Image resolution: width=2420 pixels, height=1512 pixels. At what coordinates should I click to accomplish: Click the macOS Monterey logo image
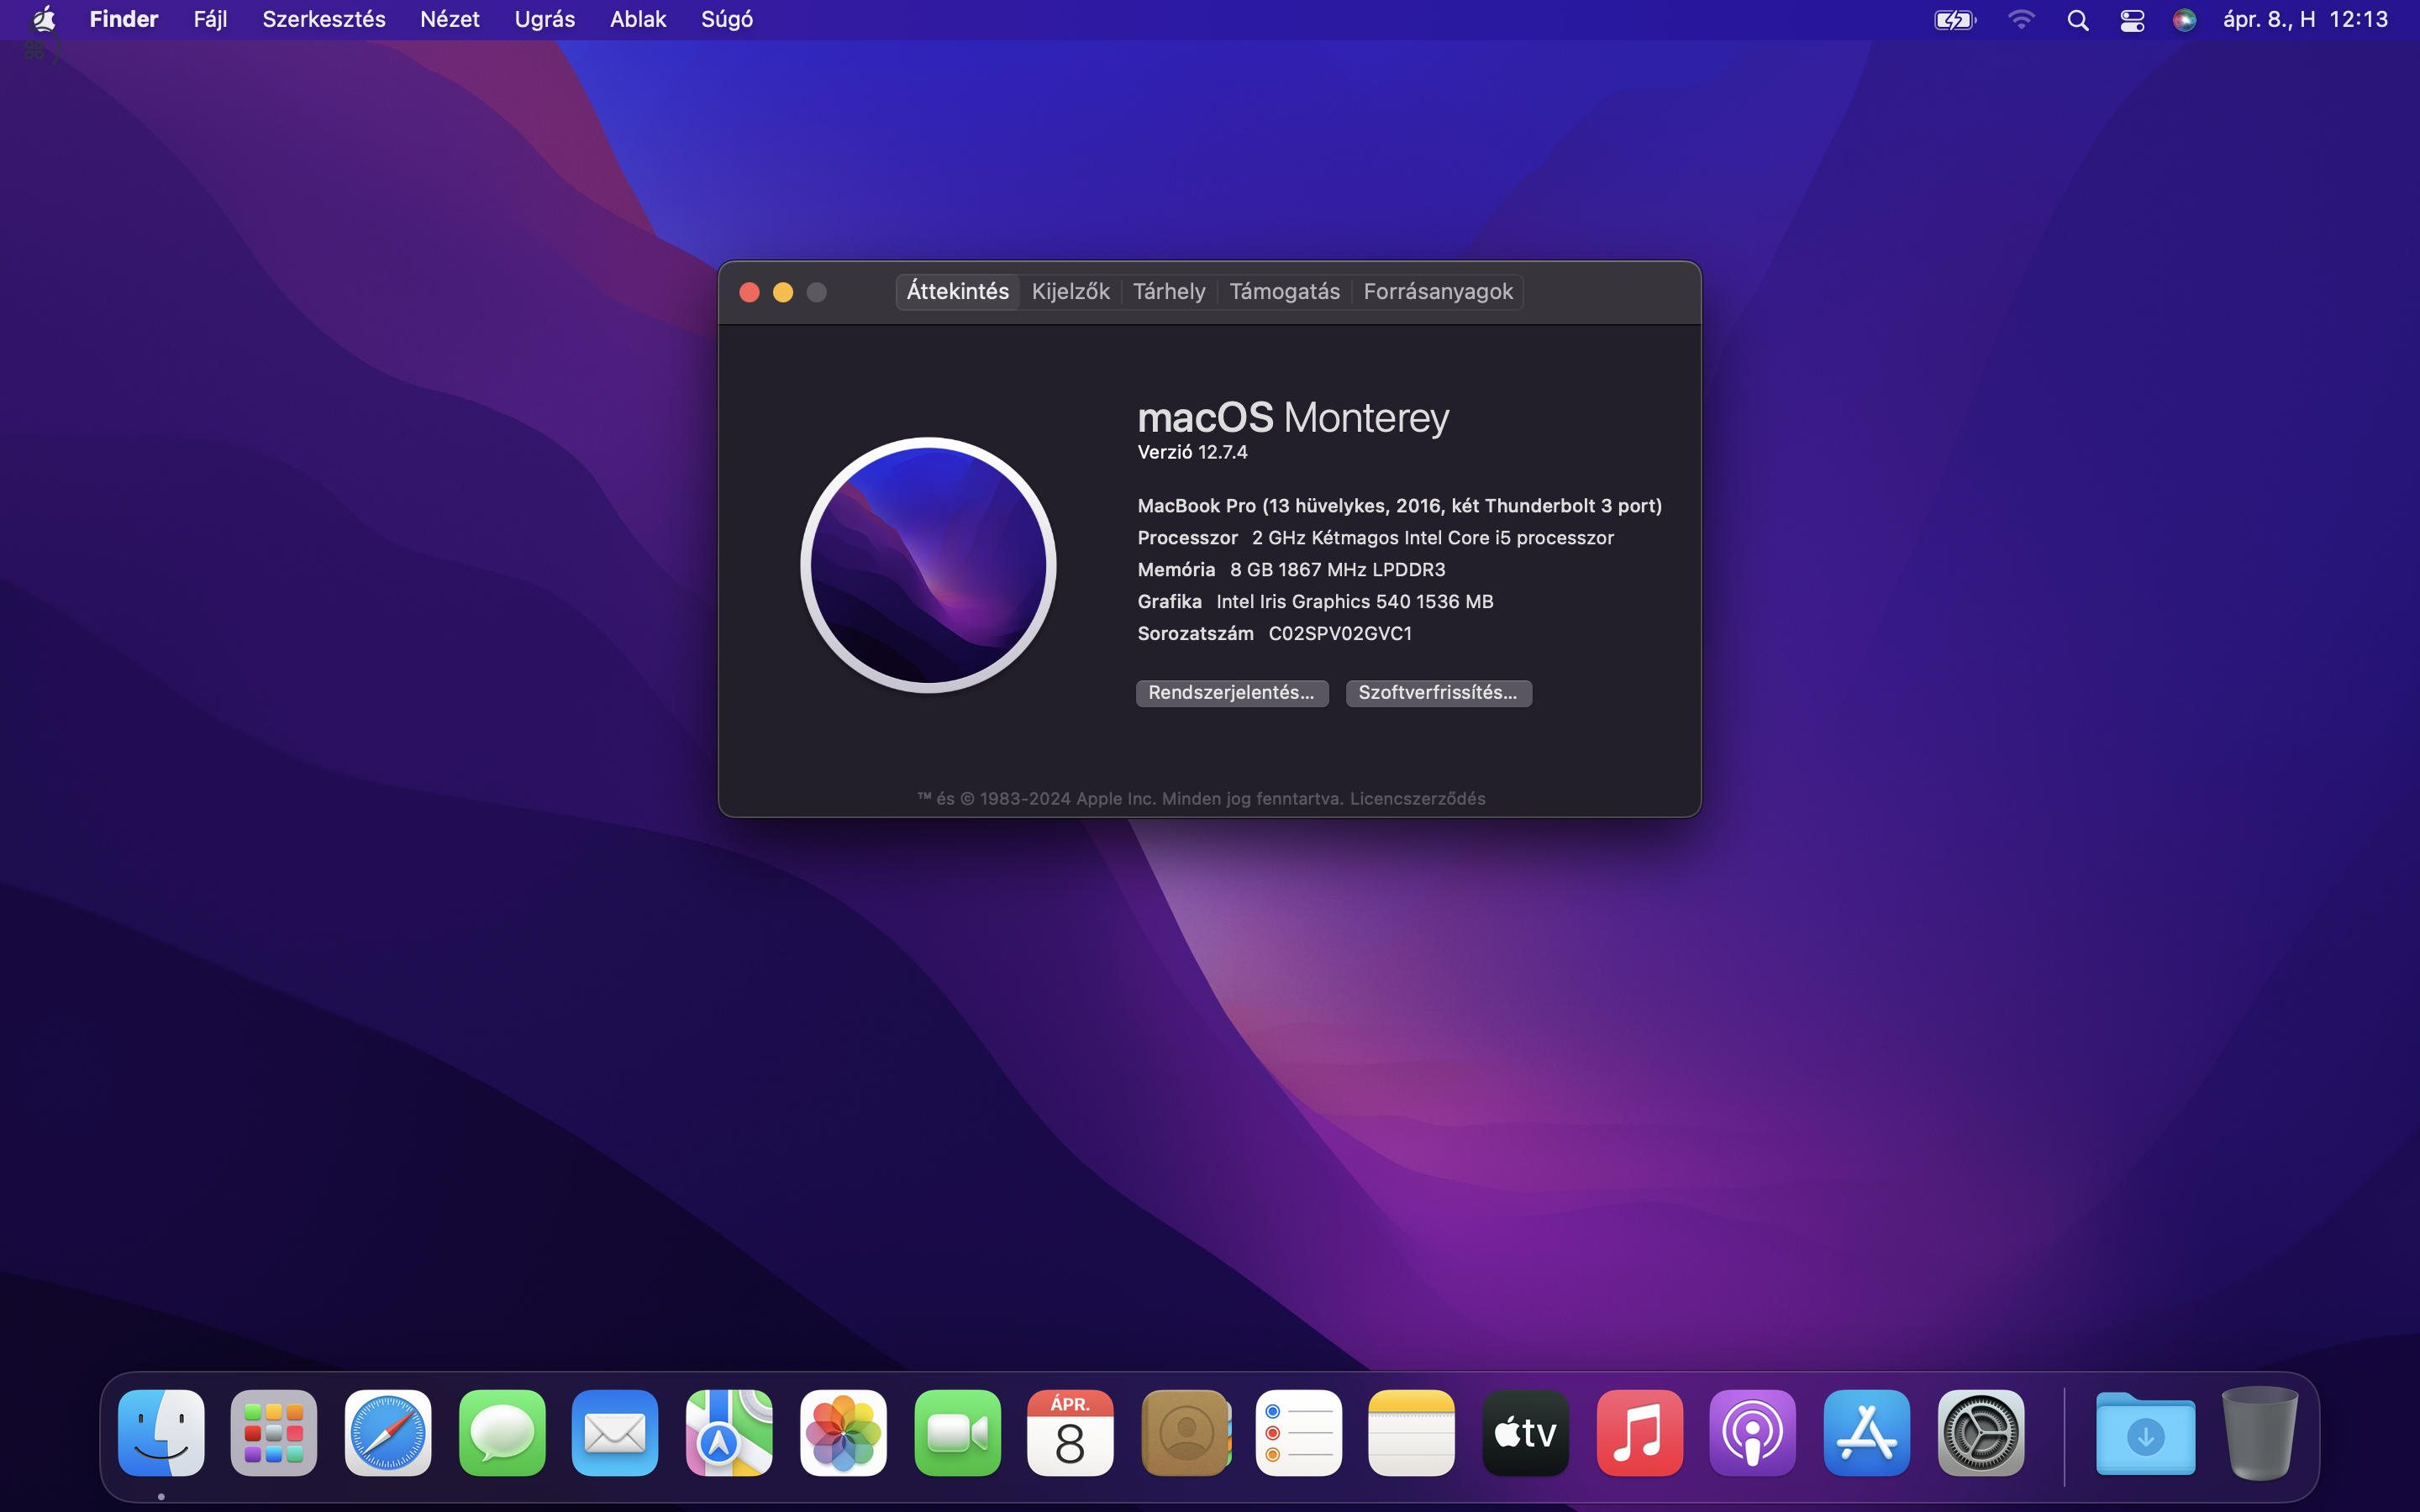[928, 565]
